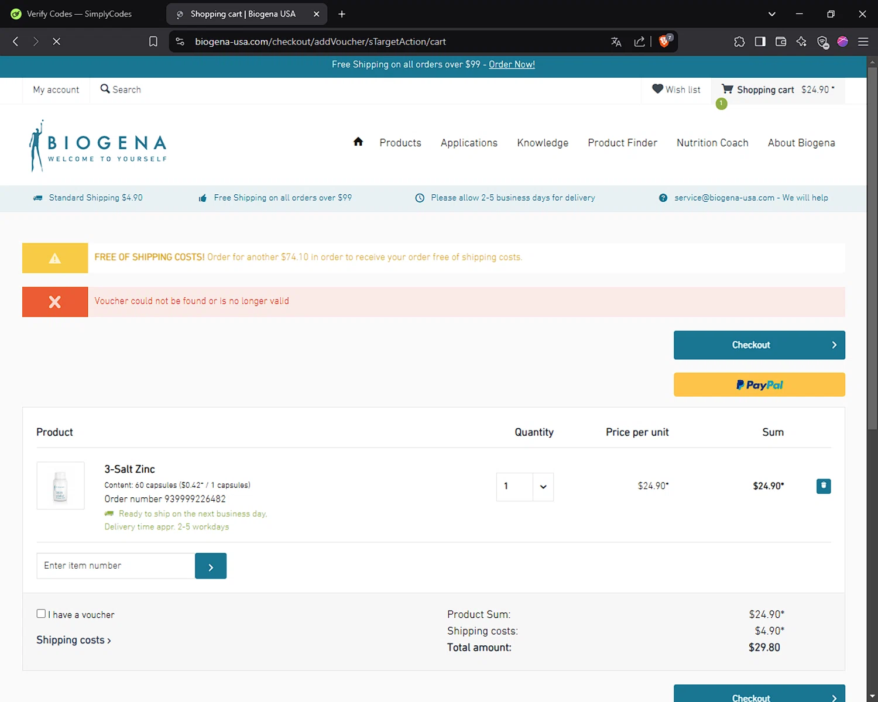The width and height of the screenshot is (878, 702).
Task: Open a new browser tab
Action: [x=342, y=14]
